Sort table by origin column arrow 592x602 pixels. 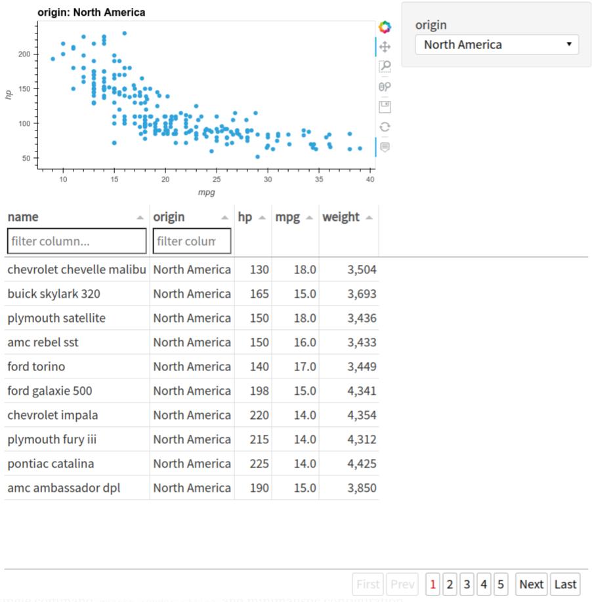224,218
